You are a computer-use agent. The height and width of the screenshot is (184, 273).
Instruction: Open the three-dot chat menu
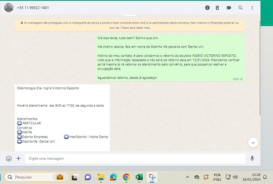pyautogui.click(x=252, y=8)
